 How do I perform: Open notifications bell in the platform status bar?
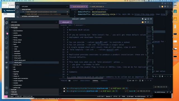click(151, 97)
